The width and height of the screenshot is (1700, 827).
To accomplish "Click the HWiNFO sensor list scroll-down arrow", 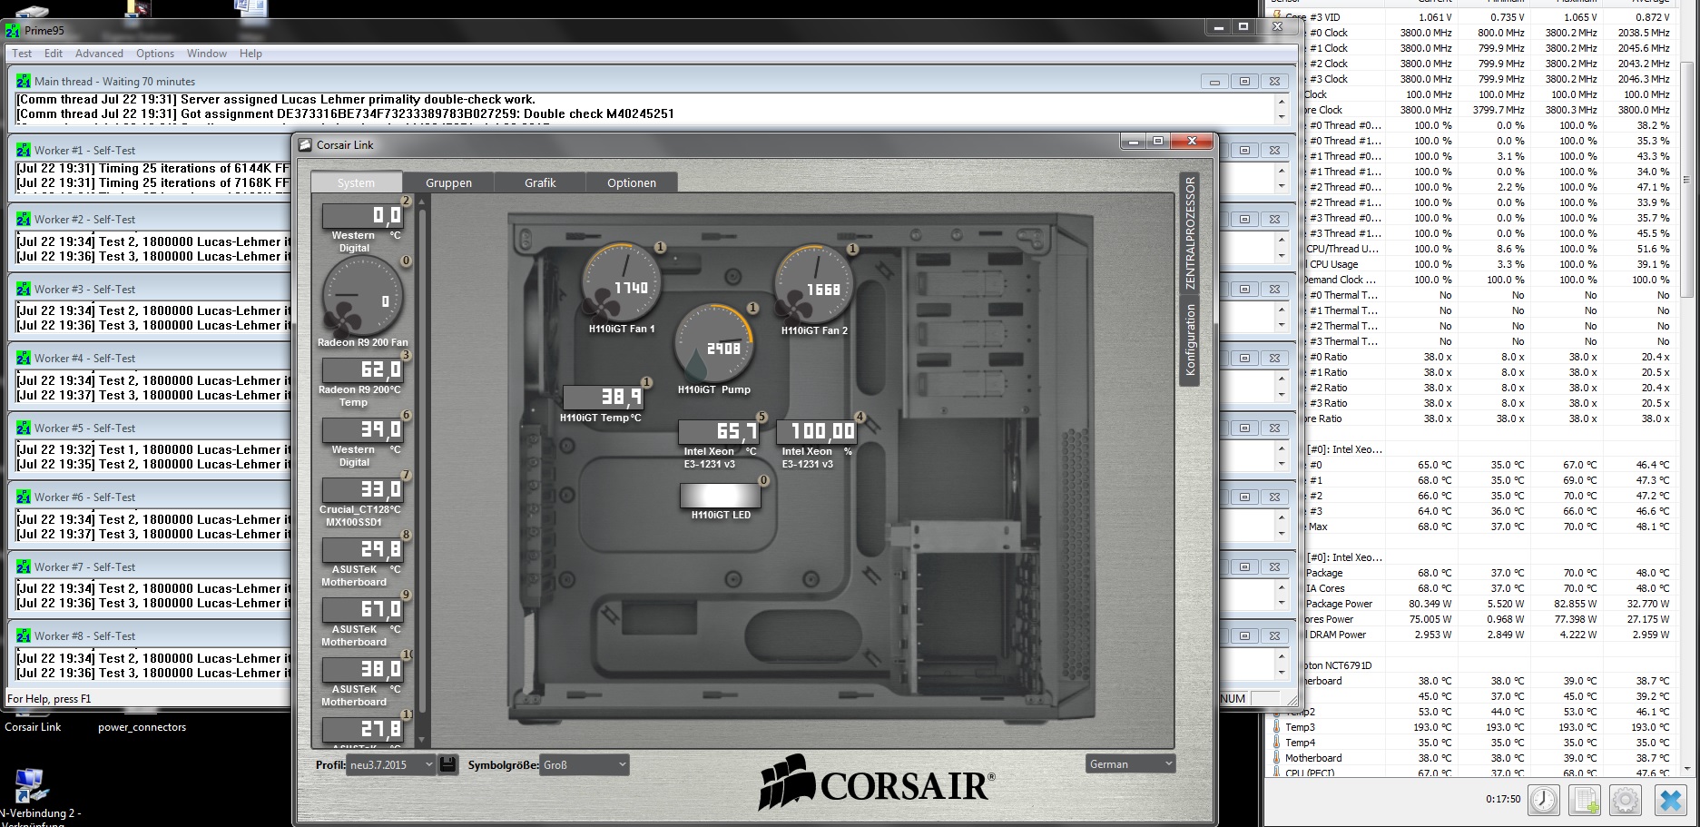I will 1688,768.
